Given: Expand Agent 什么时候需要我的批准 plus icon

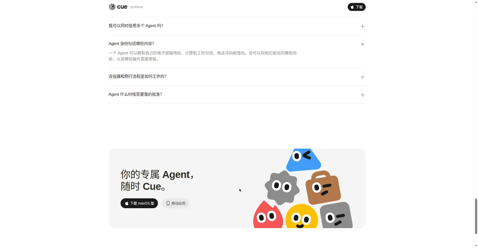Looking at the screenshot, I should [362, 95].
